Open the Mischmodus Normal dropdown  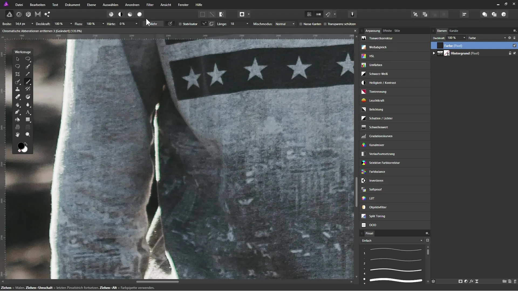(x=285, y=24)
